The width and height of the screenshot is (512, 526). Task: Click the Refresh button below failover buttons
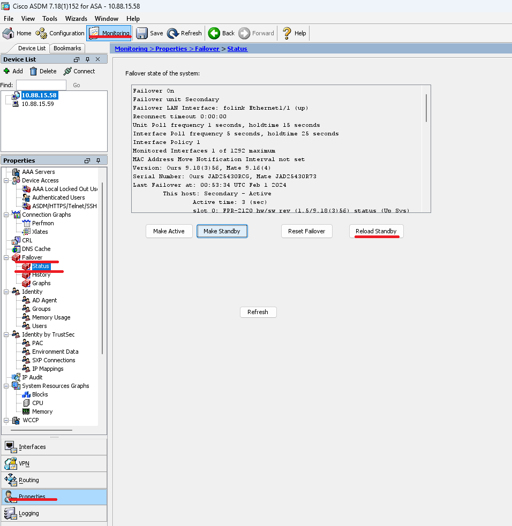click(258, 312)
